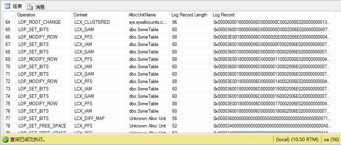Click LCX_DIFF_MAP context cell
The width and height of the screenshot is (341, 145).
89,118
